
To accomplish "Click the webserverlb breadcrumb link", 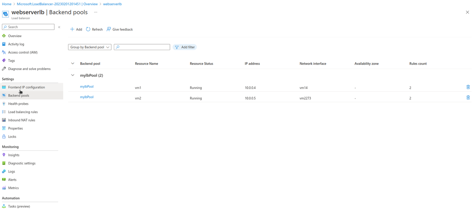I will (x=112, y=4).
